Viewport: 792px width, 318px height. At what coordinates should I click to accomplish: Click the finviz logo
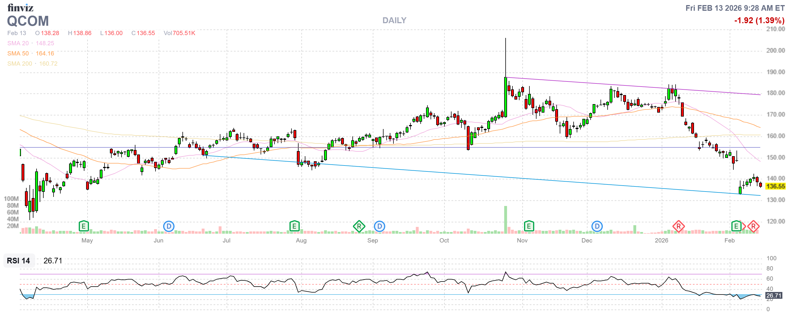(20, 7)
